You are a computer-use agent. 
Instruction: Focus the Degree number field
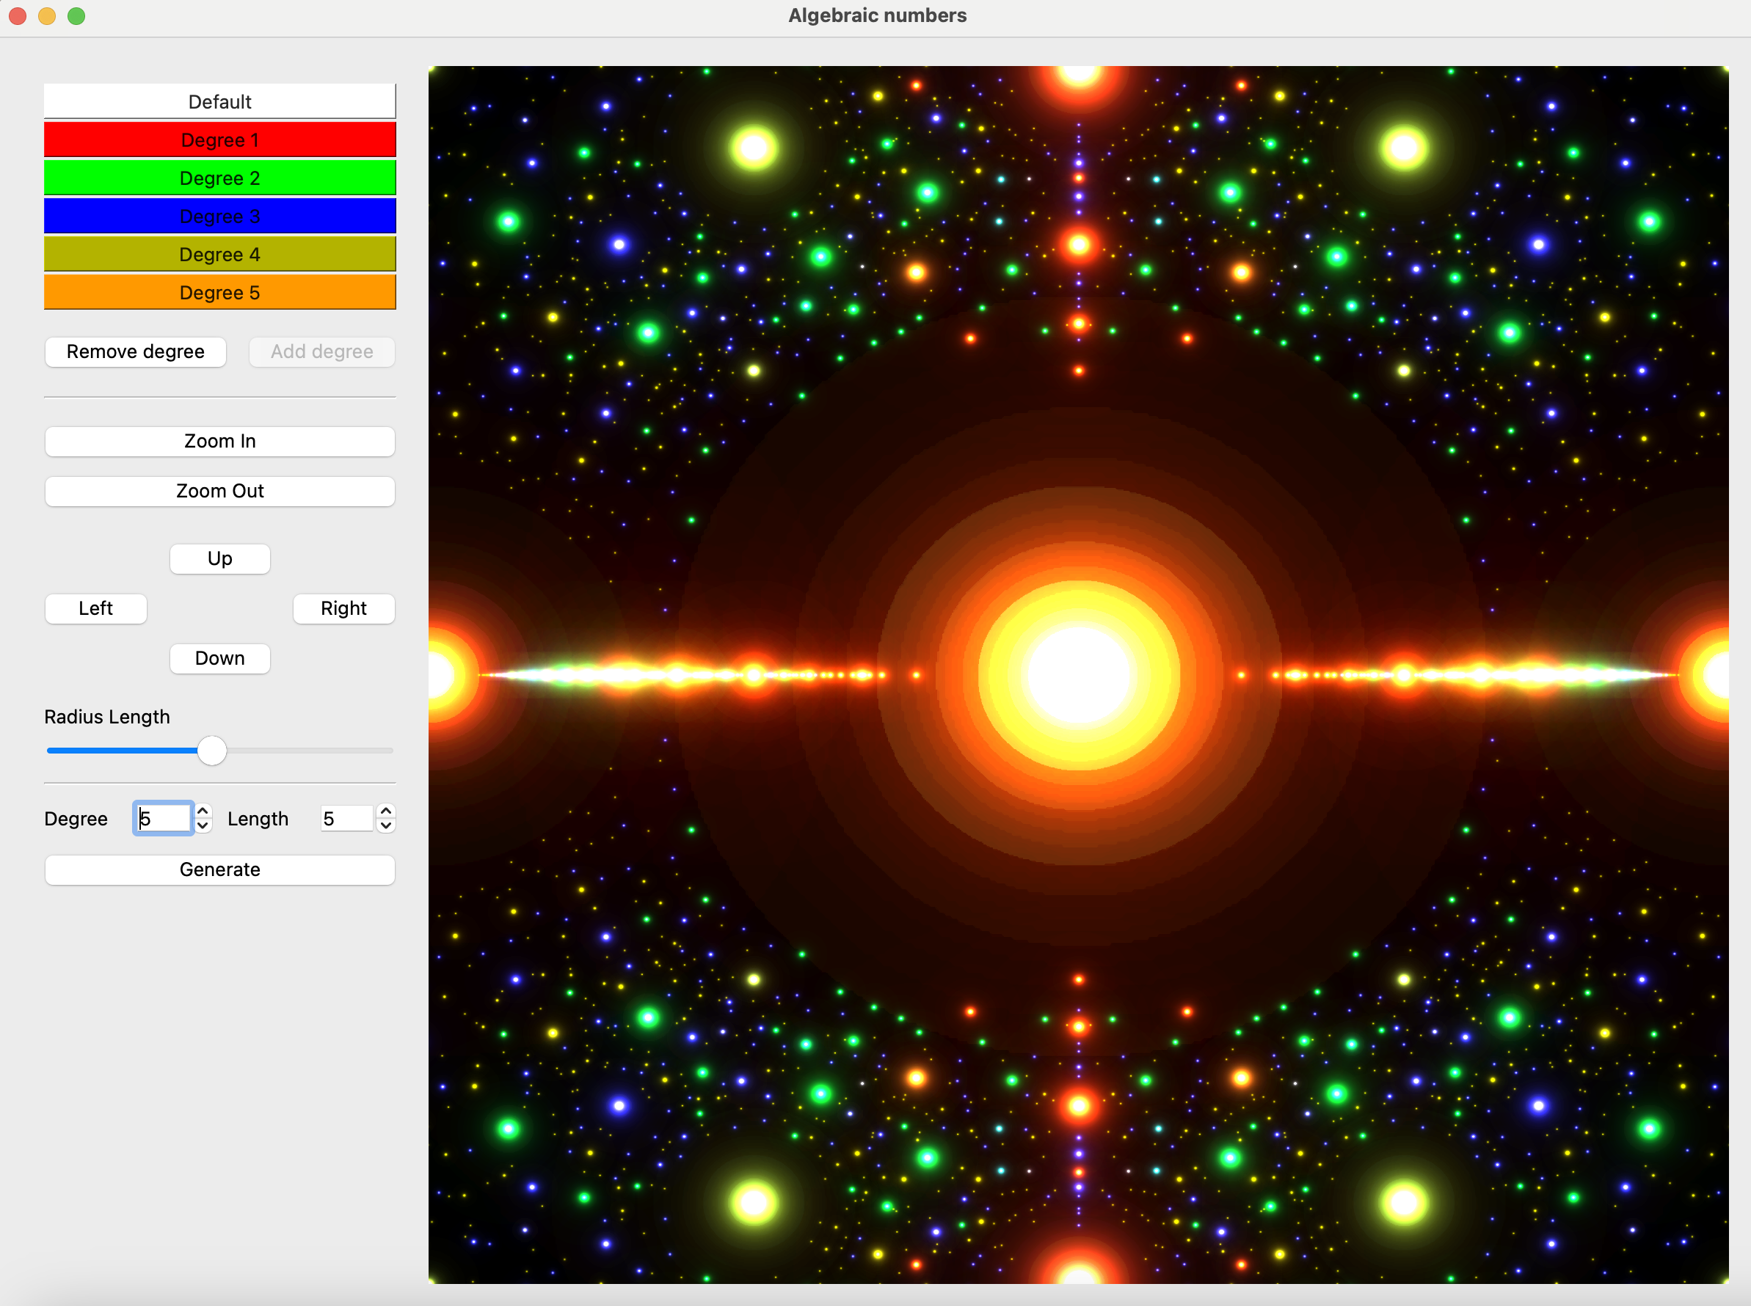click(x=163, y=818)
